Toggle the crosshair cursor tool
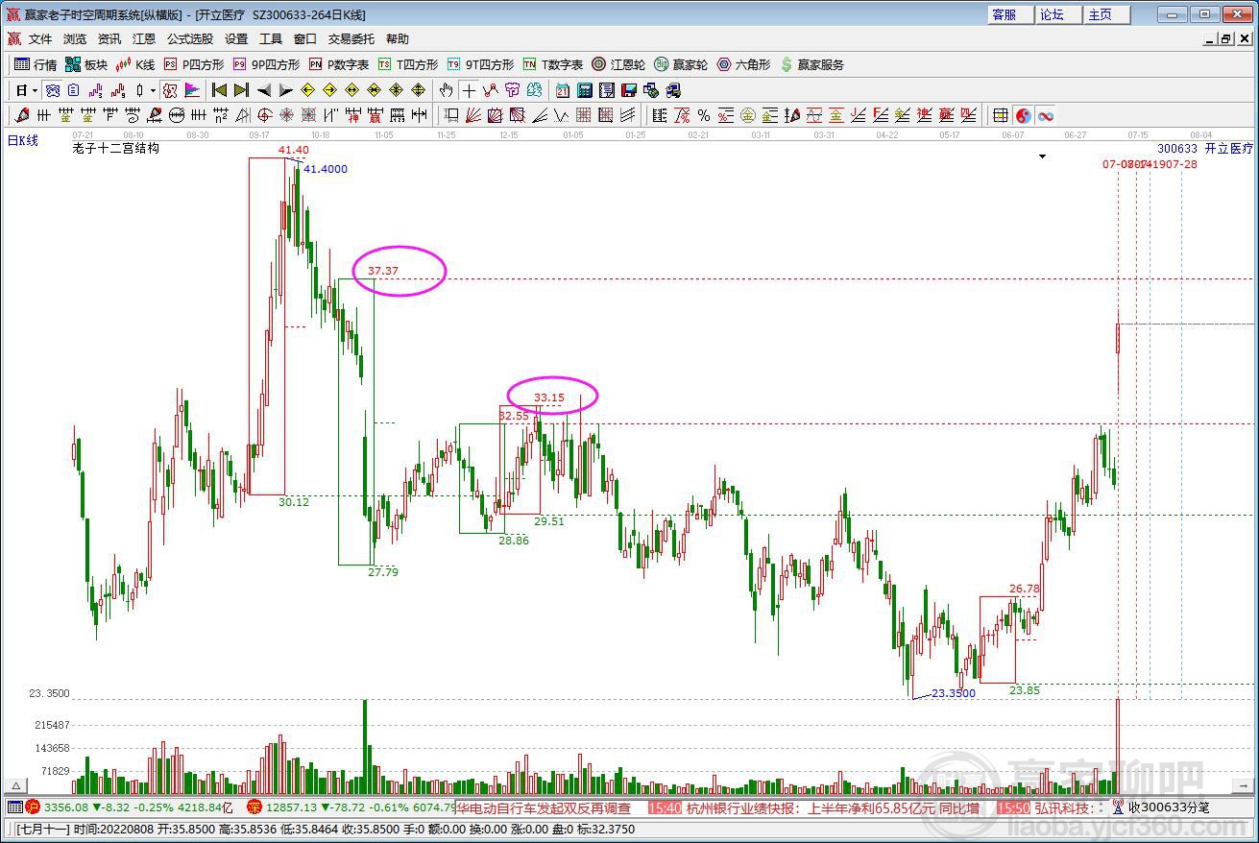Image resolution: width=1259 pixels, height=843 pixels. (x=469, y=90)
